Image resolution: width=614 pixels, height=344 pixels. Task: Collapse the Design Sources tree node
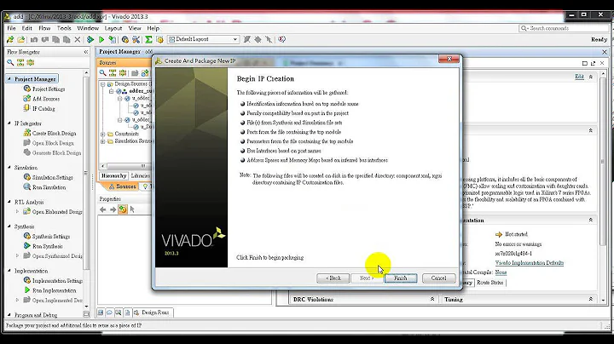[102, 84]
